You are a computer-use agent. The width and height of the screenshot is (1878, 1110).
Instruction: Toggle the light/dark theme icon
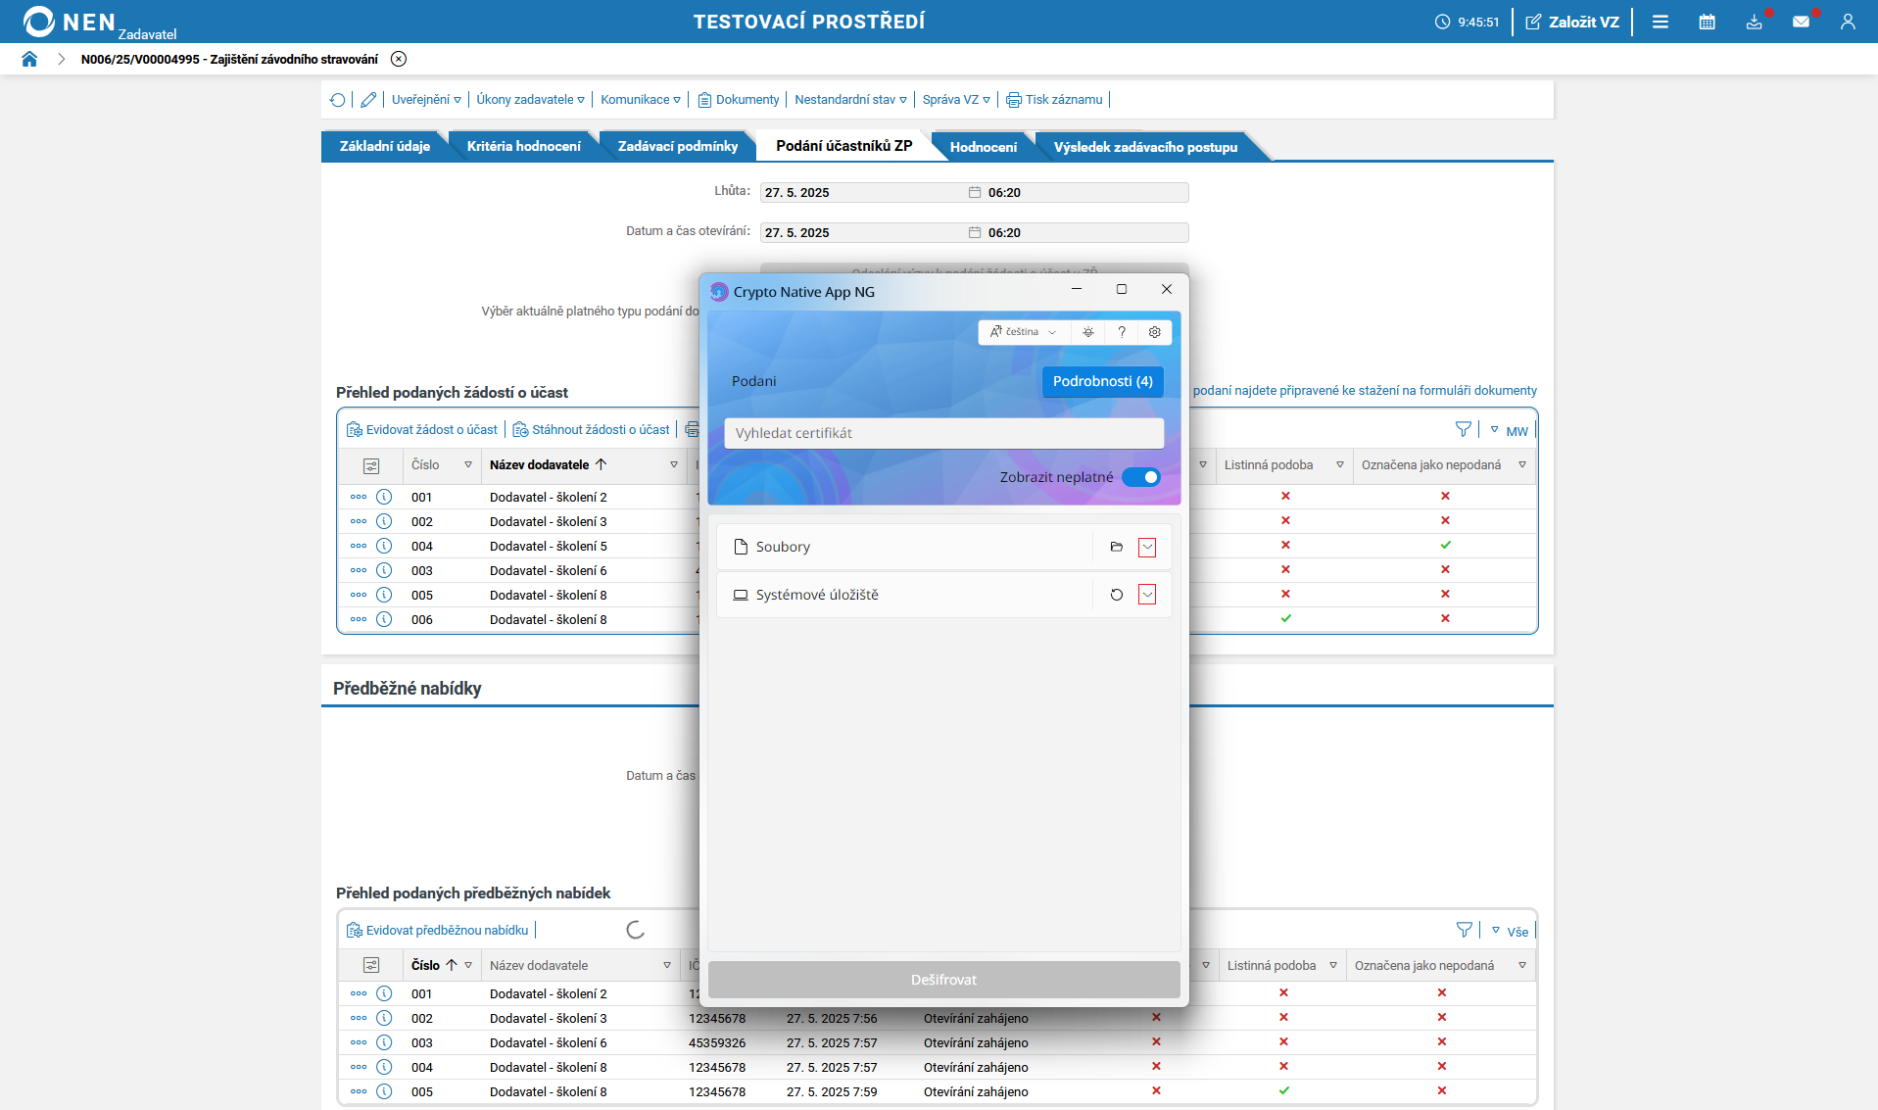click(x=1088, y=332)
